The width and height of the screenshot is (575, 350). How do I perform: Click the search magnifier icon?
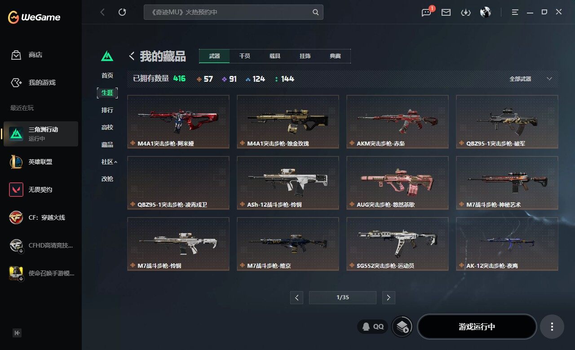pos(316,12)
